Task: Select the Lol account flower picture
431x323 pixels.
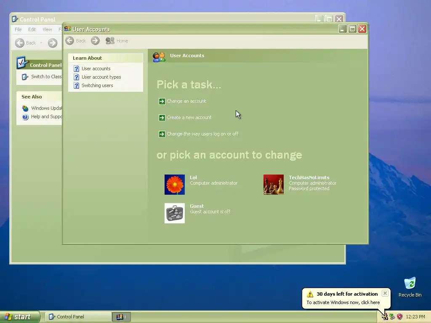Action: coord(175,185)
